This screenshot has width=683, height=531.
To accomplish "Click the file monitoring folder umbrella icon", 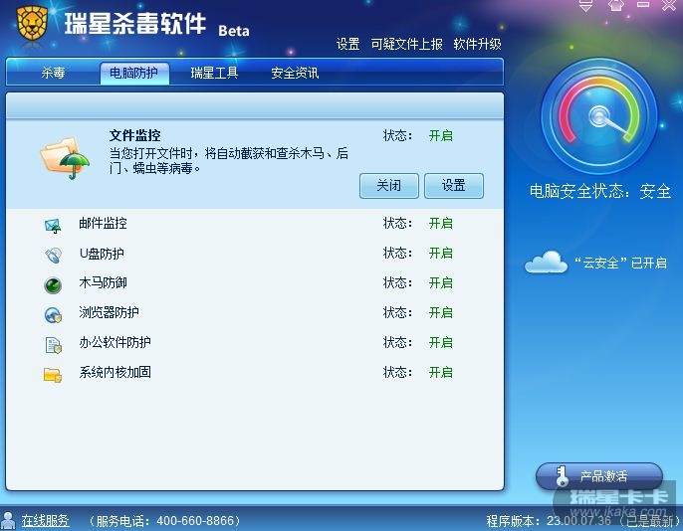I will point(65,157).
